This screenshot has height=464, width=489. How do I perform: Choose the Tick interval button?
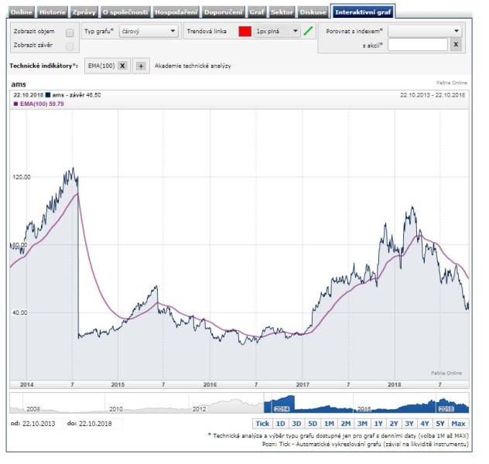(262, 423)
